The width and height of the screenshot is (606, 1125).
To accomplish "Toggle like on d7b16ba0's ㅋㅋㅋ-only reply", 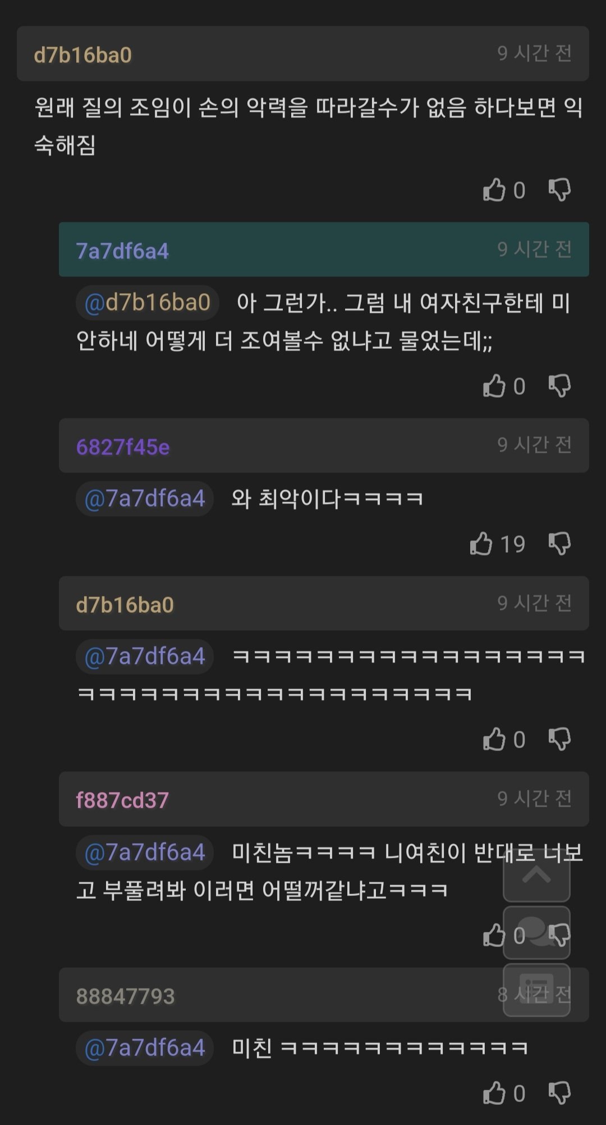I will coord(494,739).
